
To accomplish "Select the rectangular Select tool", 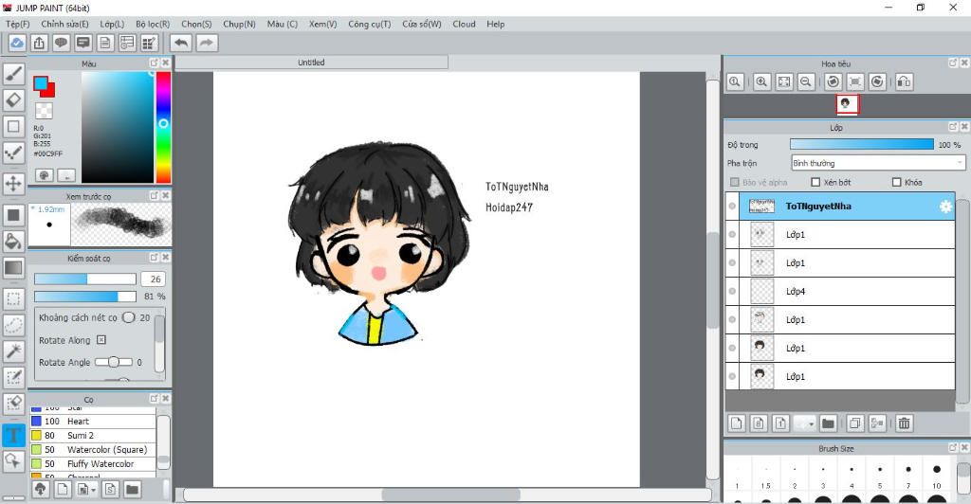I will pos(13,298).
